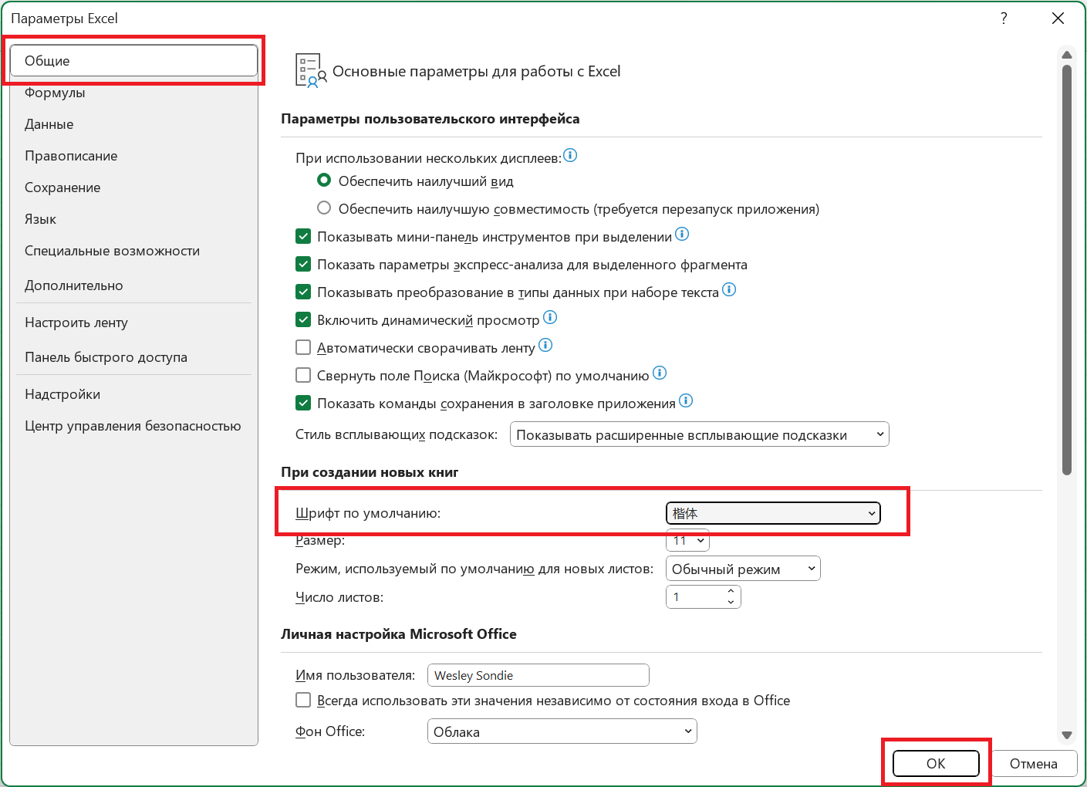Click the info icon beside save commands option
Screen dimensions: 1087x787
click(686, 400)
